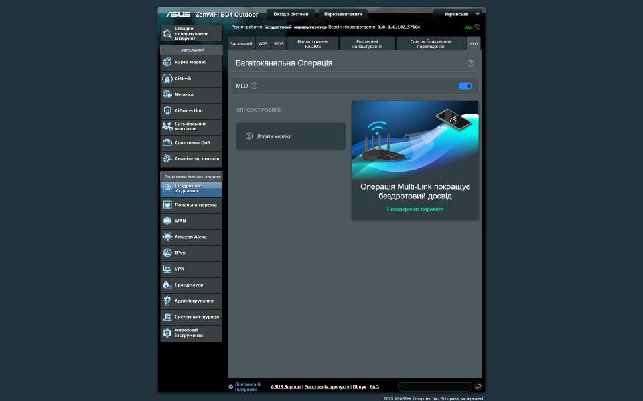Open the ASUS Support link
The height and width of the screenshot is (401, 643).
click(285, 387)
